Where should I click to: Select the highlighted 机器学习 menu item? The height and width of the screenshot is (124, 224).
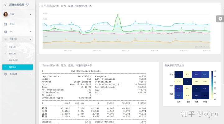17,67
